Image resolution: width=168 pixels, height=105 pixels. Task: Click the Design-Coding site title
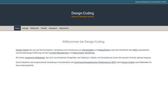point(83,13)
